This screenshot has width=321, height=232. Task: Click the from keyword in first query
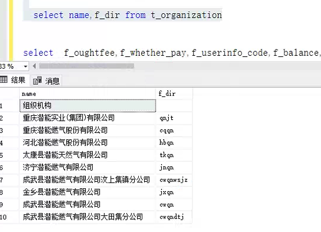[x=135, y=15]
